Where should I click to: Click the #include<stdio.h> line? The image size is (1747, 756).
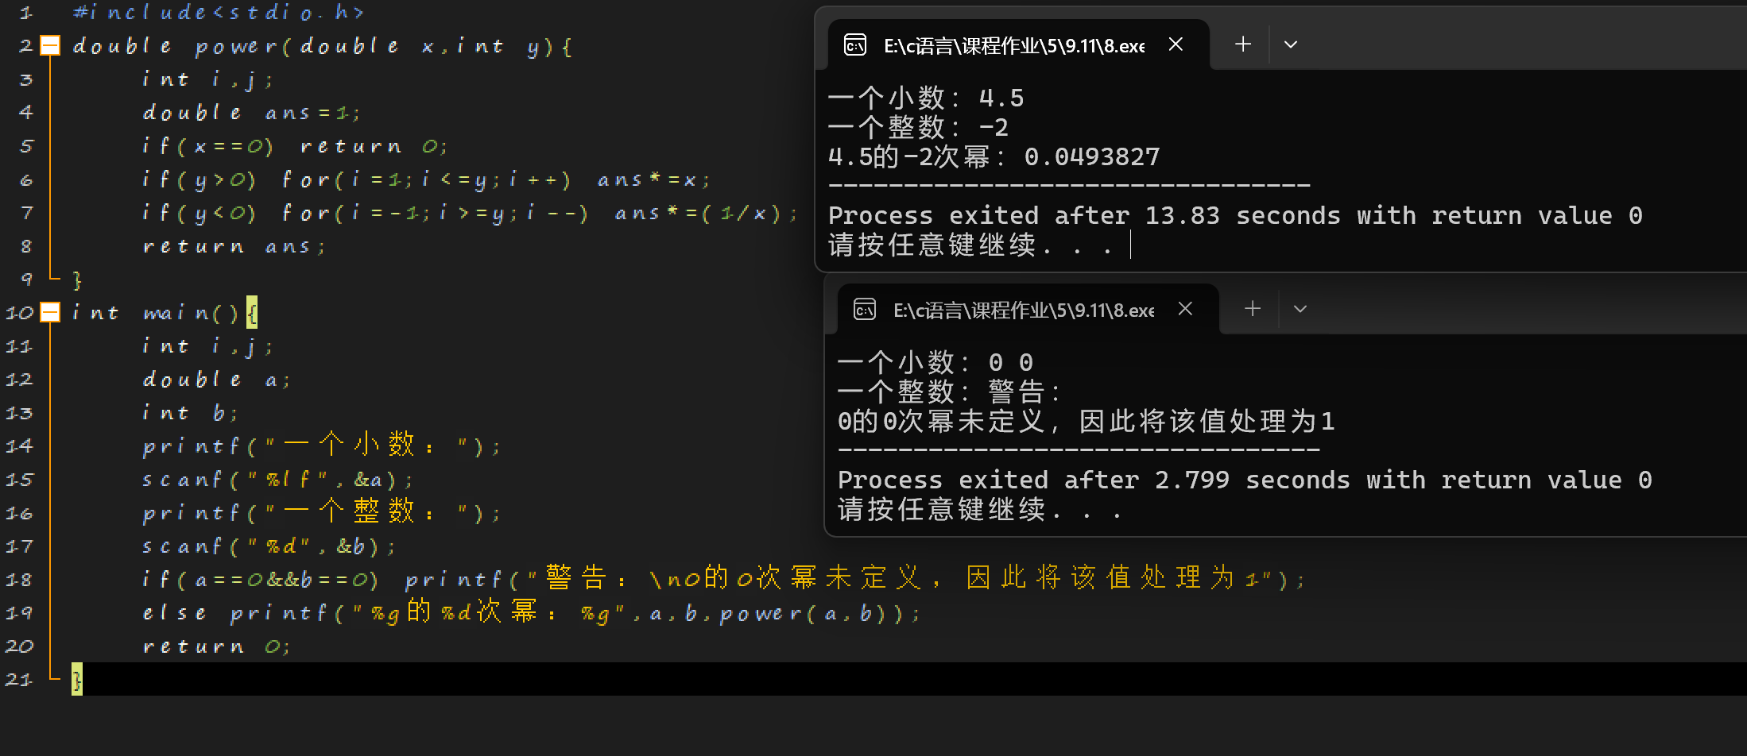(x=219, y=13)
